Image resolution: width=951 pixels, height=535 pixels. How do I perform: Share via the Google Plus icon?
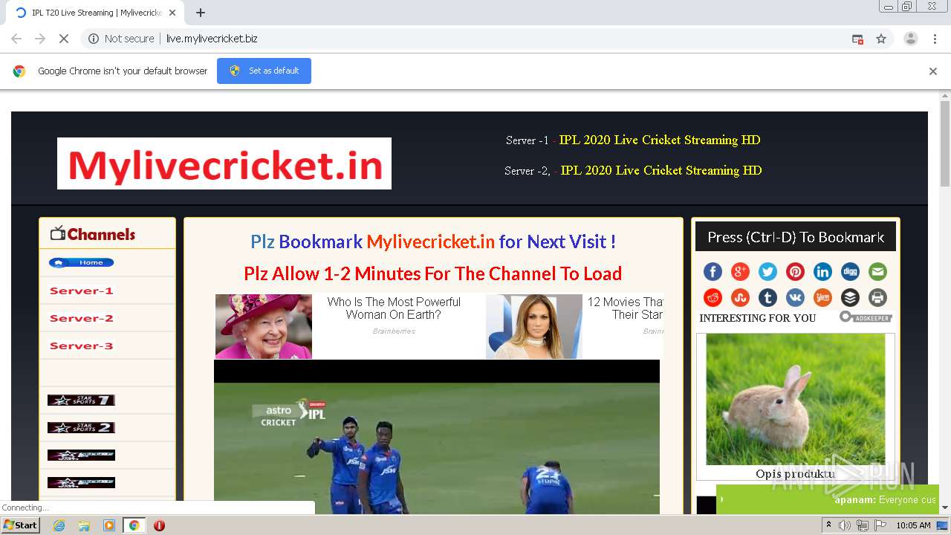coord(740,272)
